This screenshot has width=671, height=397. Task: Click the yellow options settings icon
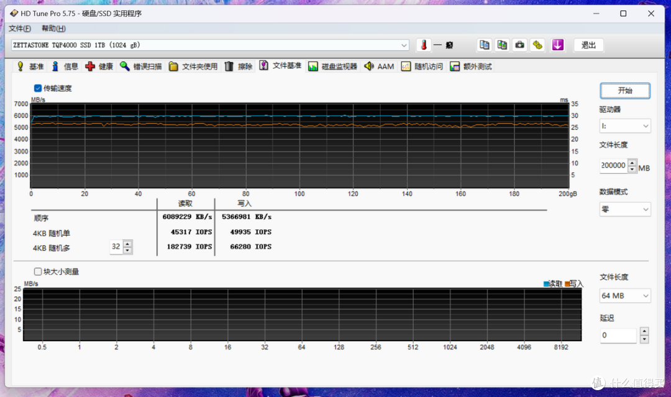coord(537,45)
